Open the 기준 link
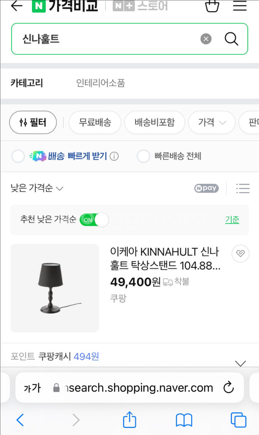Viewport: 259px width, 435px height. coord(232,220)
